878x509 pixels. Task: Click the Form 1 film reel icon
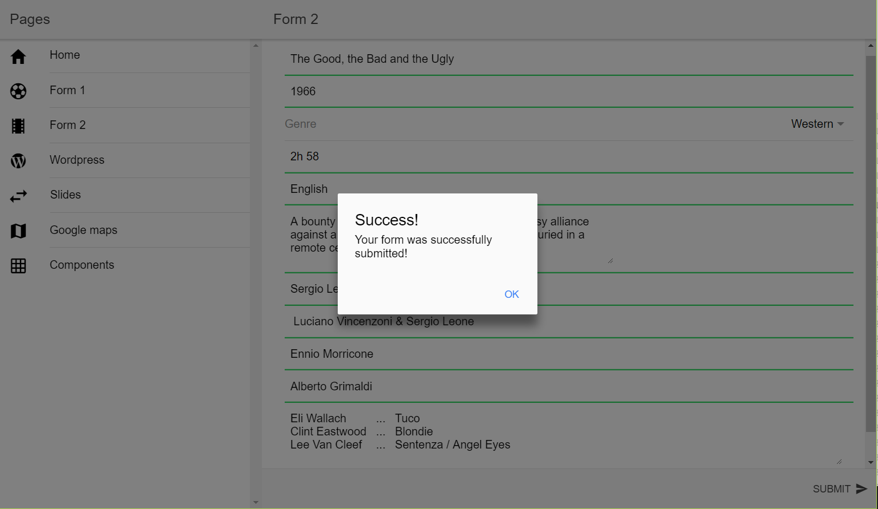tap(18, 91)
